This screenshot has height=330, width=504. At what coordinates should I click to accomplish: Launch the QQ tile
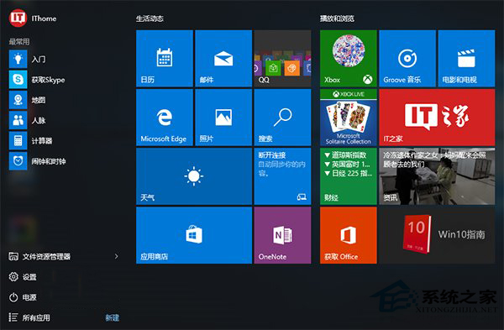click(282, 59)
